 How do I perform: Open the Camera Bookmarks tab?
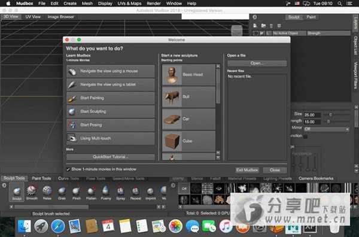[x=316, y=178]
